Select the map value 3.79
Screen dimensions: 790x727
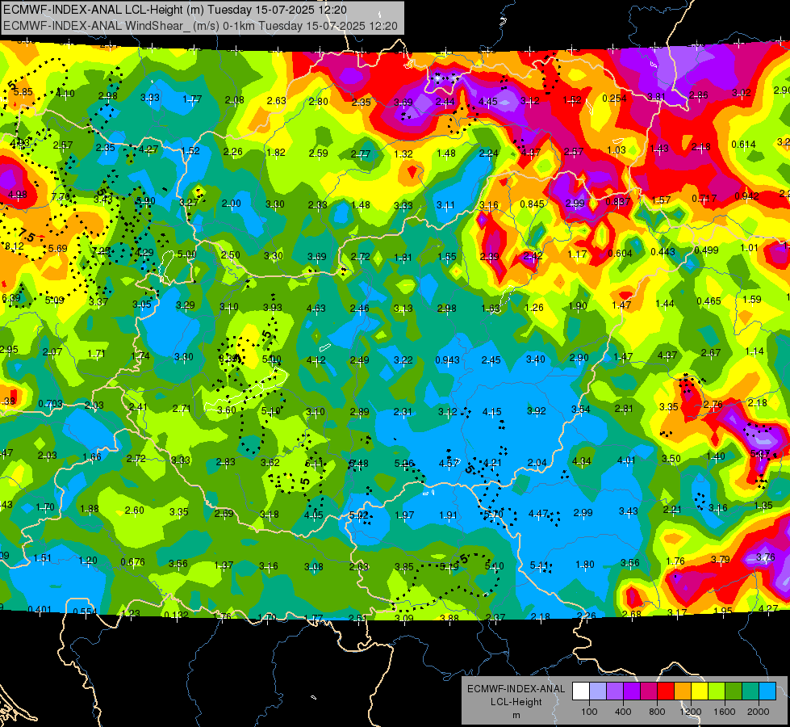721,559
